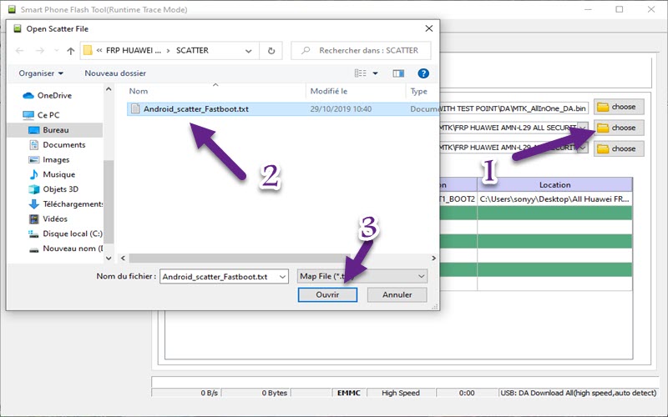Screen dimensions: 668x417
Task: Click the second choose button for scatter file
Action: pyautogui.click(x=618, y=128)
